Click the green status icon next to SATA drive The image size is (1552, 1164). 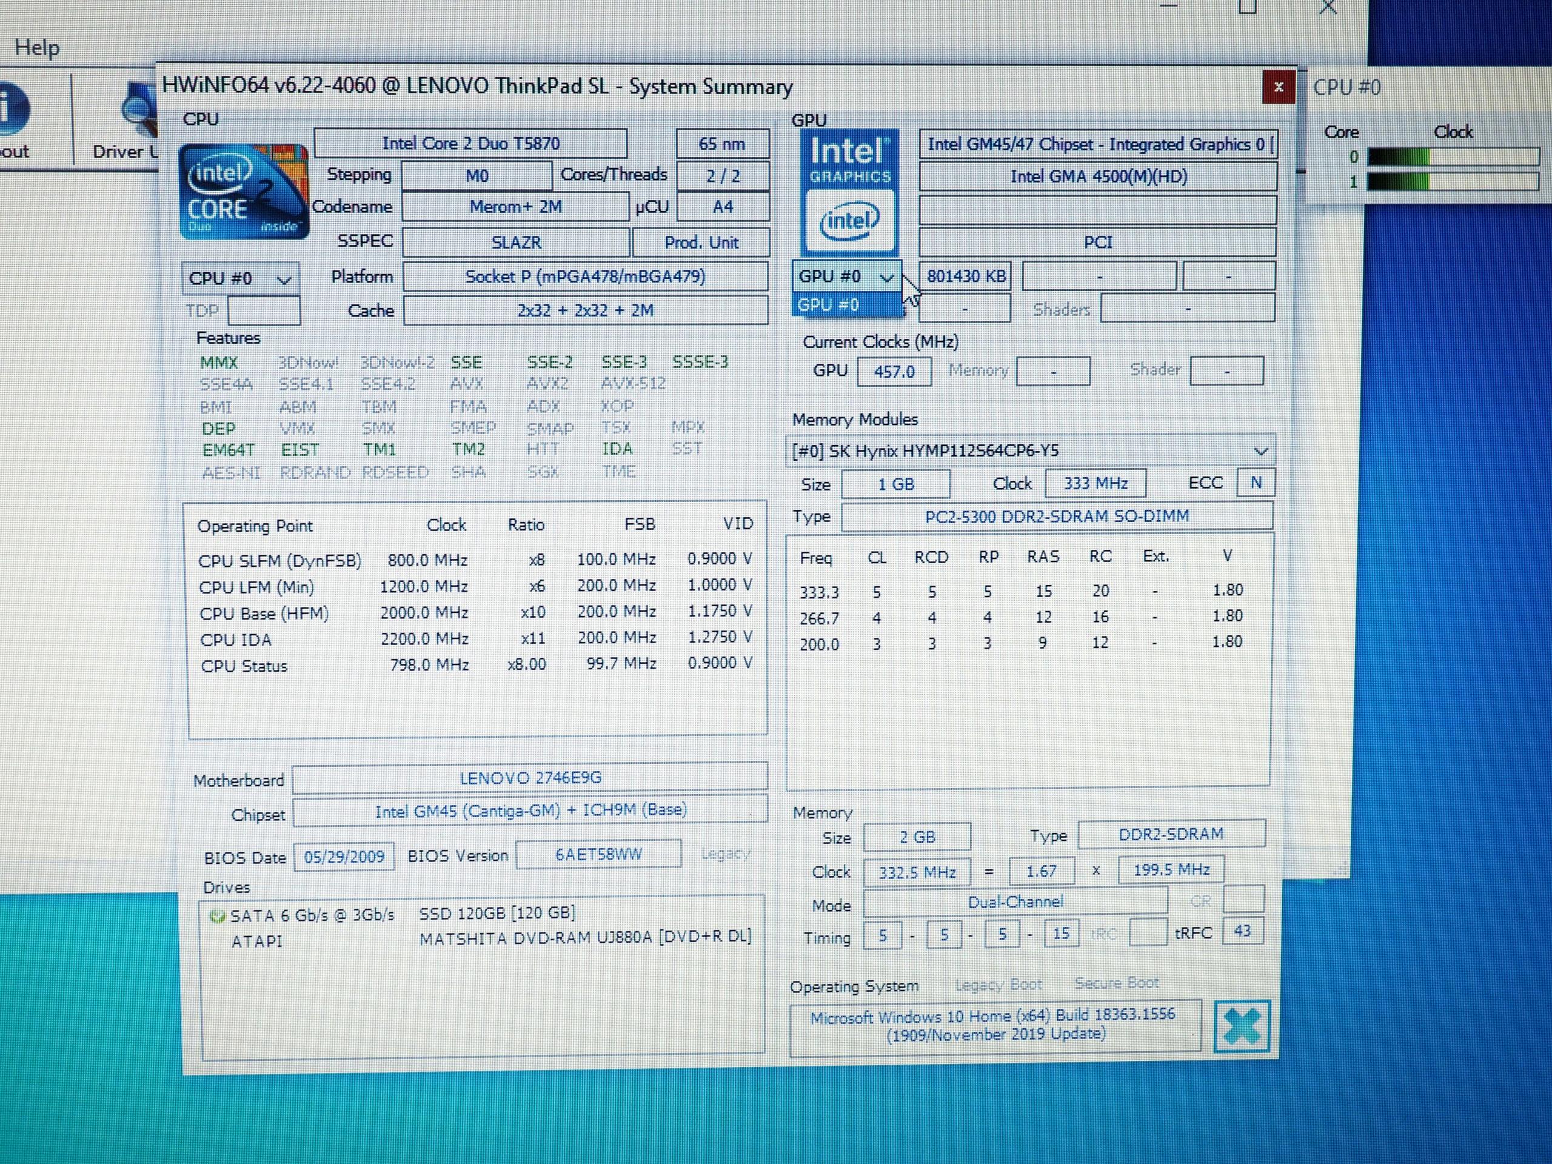tap(218, 915)
